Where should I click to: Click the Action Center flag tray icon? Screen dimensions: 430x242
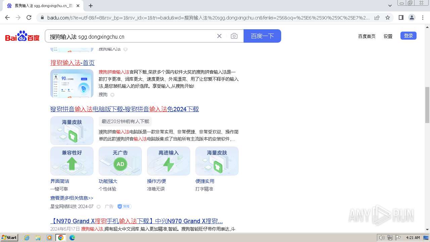398,238
